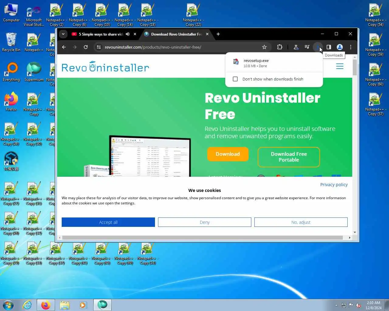The image size is (389, 311).
Task: Click the Show desktop button in taskbar
Action: tap(387, 305)
